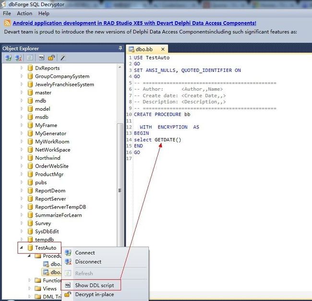Click the Connect icon in the context menu
312x301 pixels.
tap(68, 253)
